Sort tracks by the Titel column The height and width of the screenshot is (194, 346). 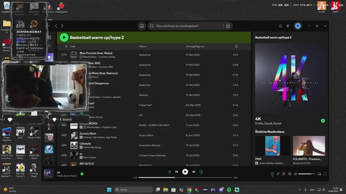(x=72, y=46)
